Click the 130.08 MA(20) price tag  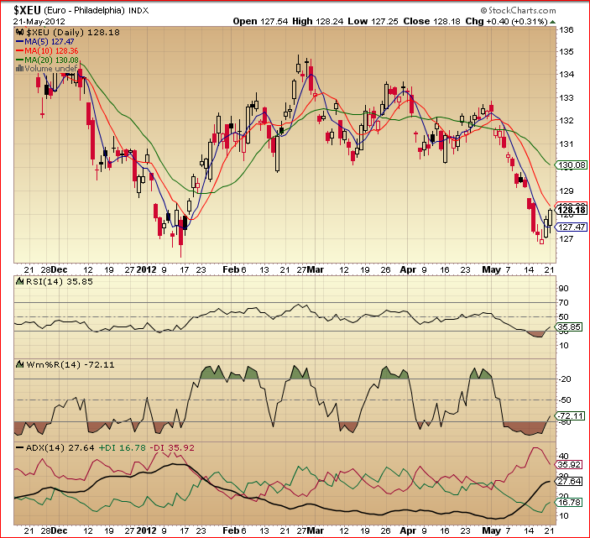572,165
